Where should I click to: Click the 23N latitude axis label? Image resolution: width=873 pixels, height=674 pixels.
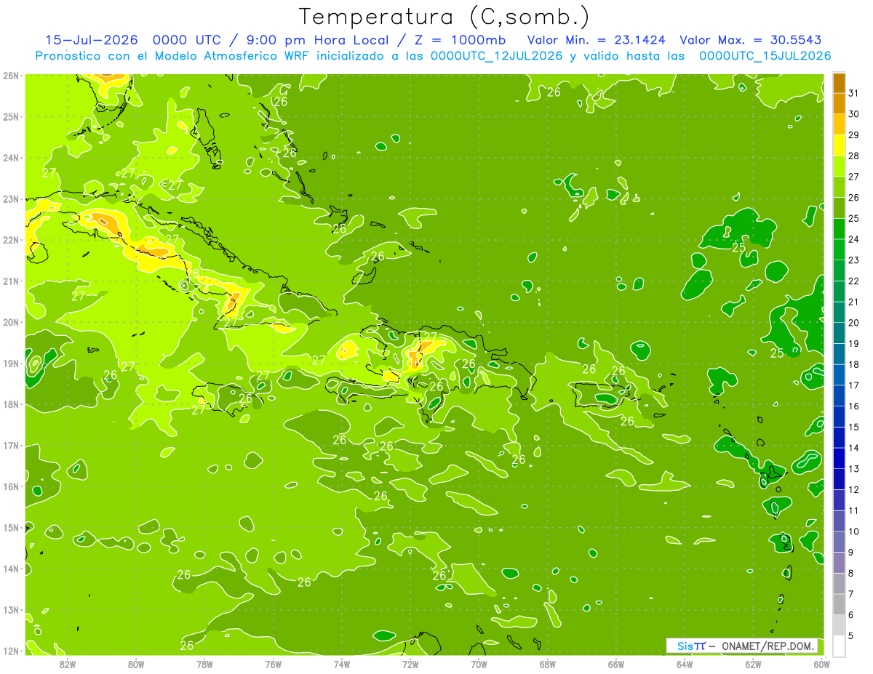coord(11,198)
